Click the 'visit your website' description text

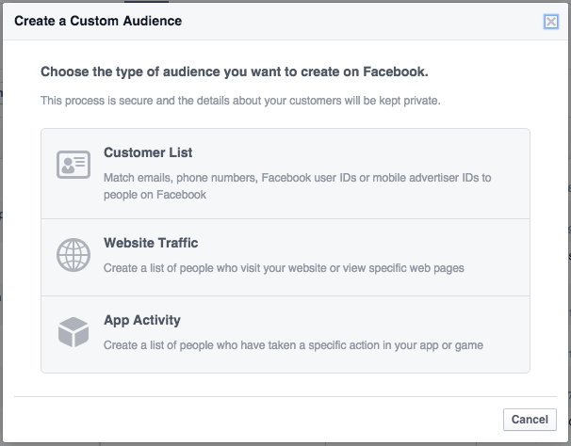283,268
